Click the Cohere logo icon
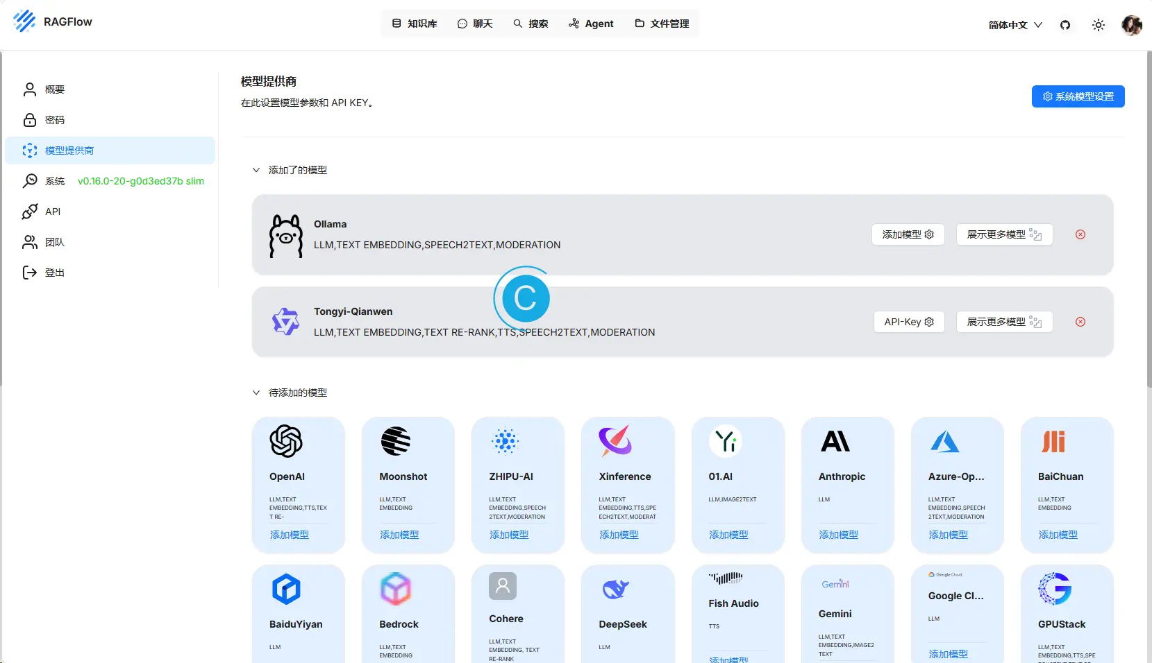This screenshot has height=663, width=1152. (x=503, y=586)
